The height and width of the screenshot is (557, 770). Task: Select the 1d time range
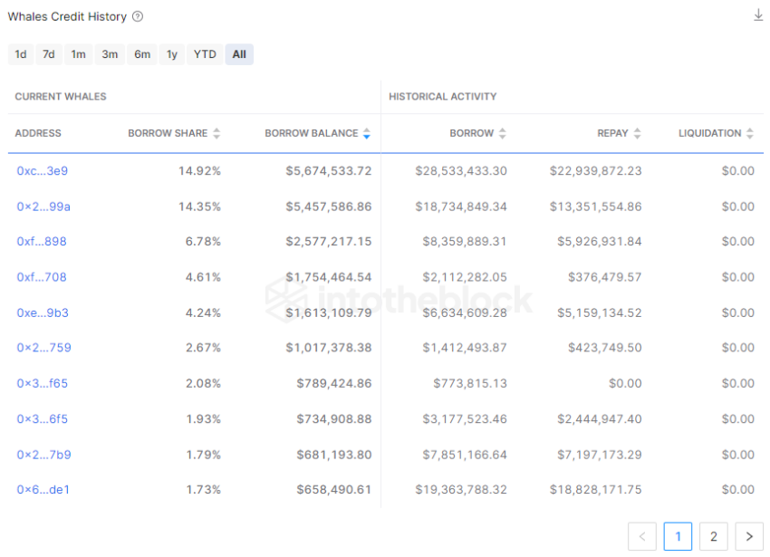pyautogui.click(x=21, y=54)
